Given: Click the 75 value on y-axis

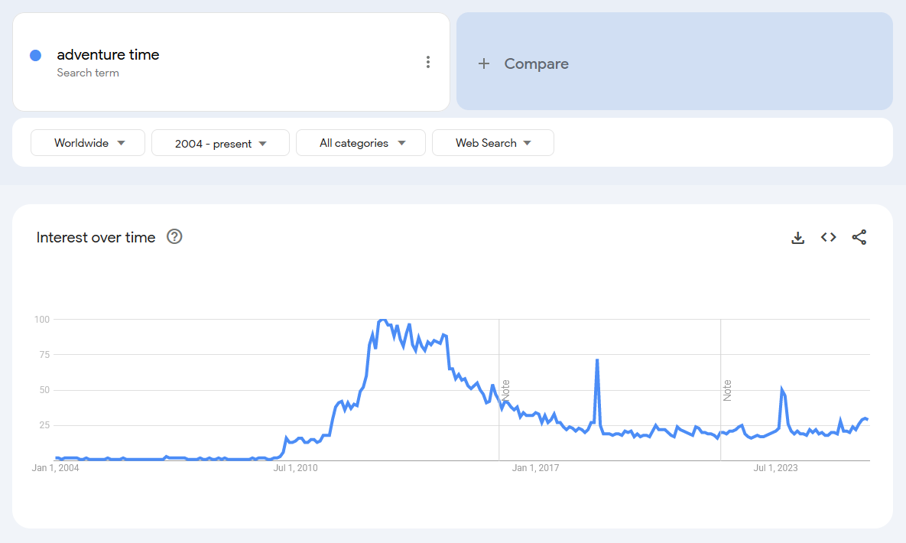Looking at the screenshot, I should coord(44,355).
